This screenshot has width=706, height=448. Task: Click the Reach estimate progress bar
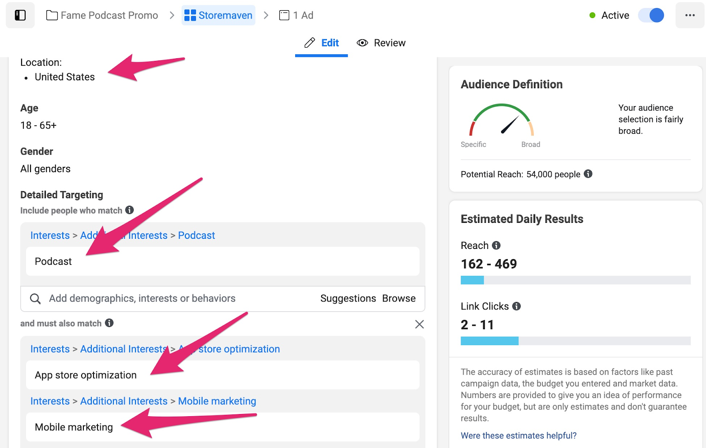(x=575, y=280)
